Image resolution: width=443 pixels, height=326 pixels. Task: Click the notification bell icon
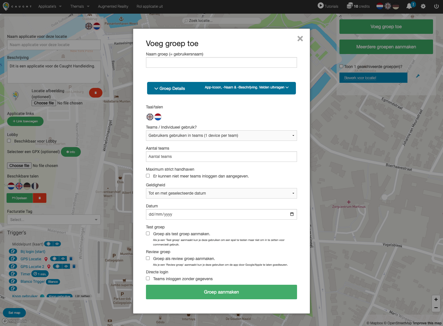pyautogui.click(x=409, y=6)
